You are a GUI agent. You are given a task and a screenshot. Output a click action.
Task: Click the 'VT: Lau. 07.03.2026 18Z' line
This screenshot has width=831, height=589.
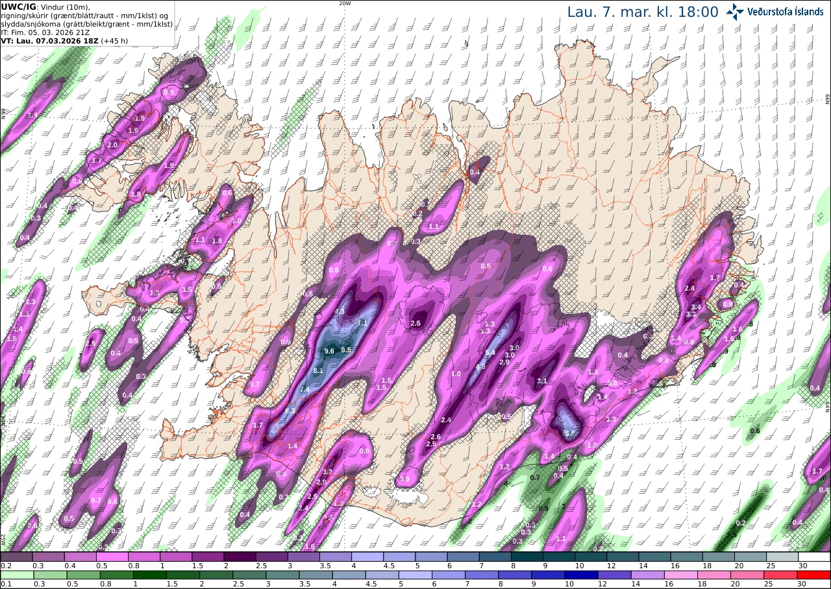(x=49, y=41)
